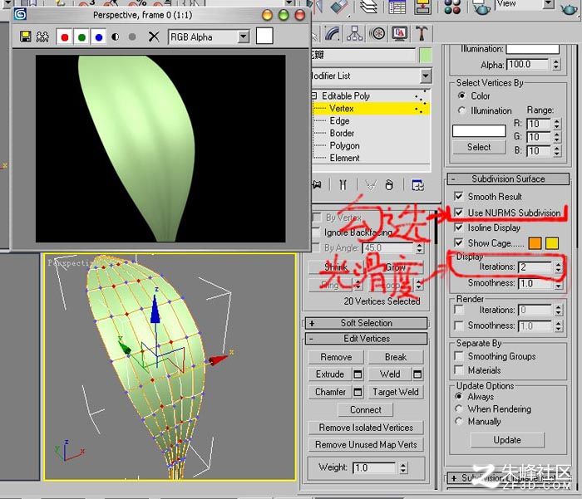Select the Polygon sub-object level

pos(344,145)
